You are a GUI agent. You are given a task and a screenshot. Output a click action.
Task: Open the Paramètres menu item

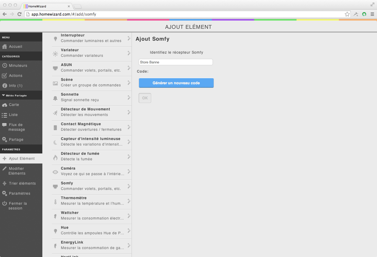21,193
